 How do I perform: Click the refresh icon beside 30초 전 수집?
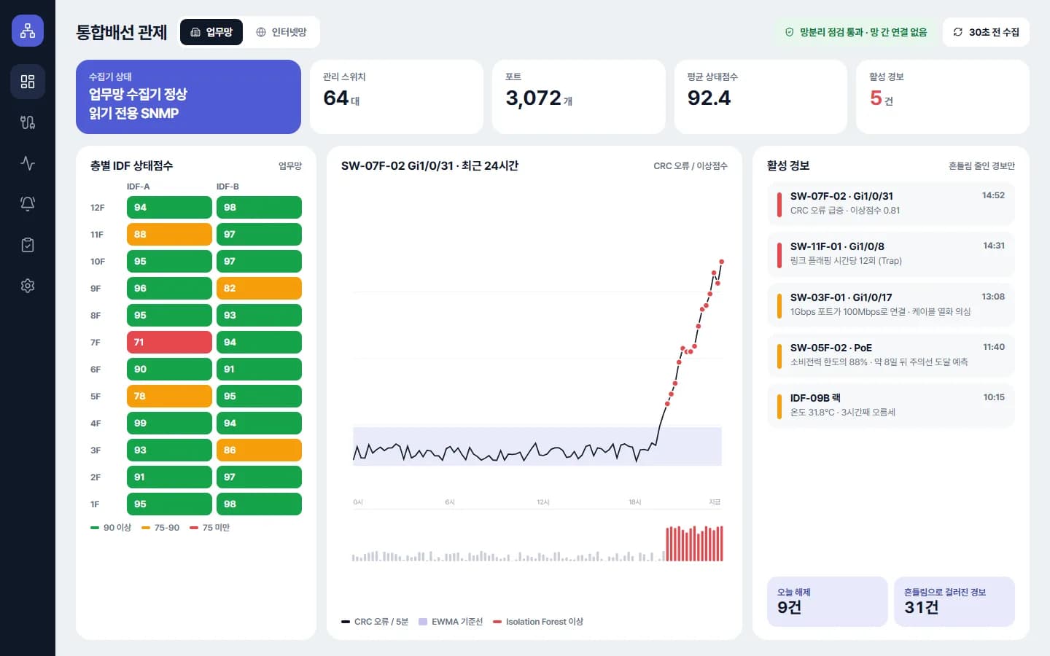958,32
